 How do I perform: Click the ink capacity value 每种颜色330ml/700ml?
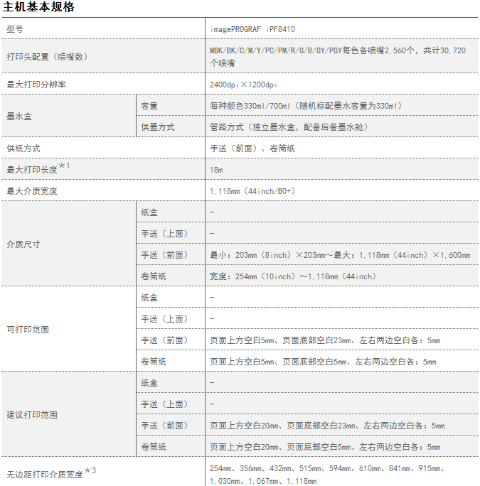pyautogui.click(x=306, y=106)
